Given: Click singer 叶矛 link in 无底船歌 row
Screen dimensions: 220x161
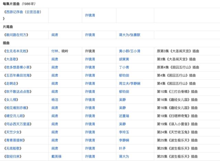Looking at the screenshot, I should (122, 148).
